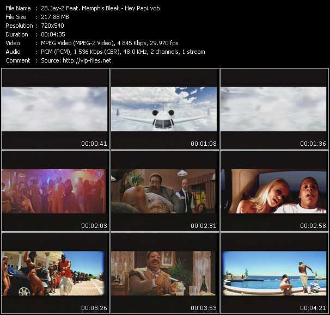Click the timestamp '00:04:21'
Viewport: 330px width, 315px height.
pos(313,308)
